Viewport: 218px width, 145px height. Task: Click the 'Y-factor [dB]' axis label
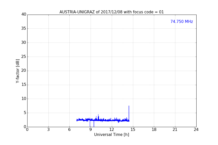click(x=17, y=71)
